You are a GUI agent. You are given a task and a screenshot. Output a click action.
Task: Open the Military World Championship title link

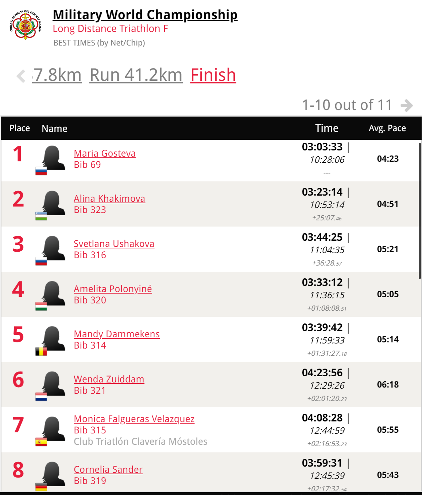(145, 15)
